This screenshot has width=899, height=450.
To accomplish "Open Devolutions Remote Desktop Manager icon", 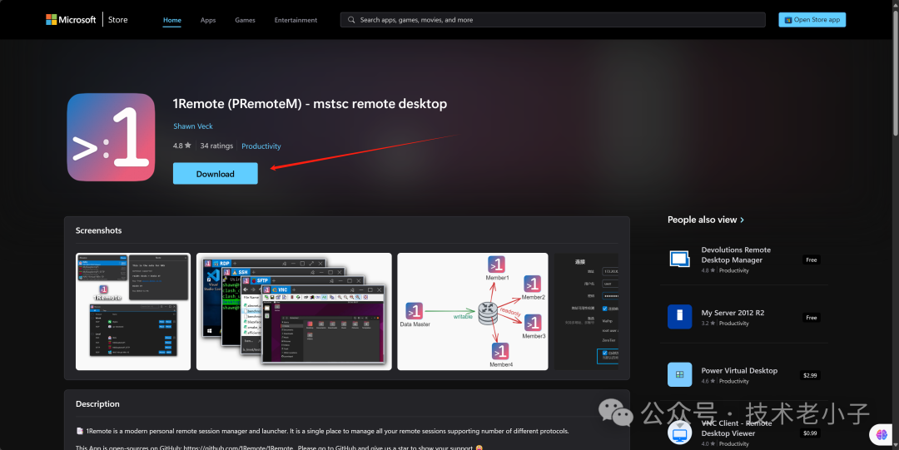I will tap(679, 259).
